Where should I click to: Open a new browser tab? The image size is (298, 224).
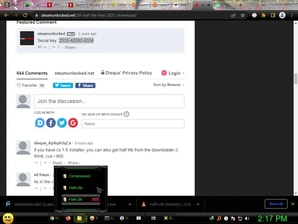click(x=240, y=5)
